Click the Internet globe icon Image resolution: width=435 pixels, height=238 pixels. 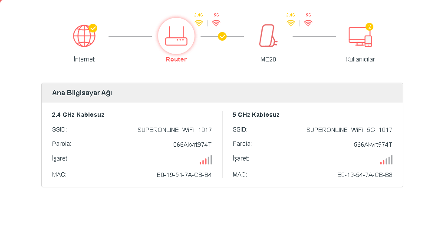[x=84, y=36]
